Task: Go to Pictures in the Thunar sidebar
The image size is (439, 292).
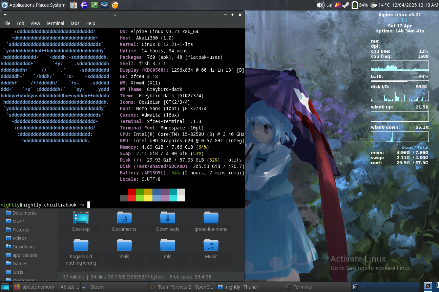Action: click(x=21, y=230)
